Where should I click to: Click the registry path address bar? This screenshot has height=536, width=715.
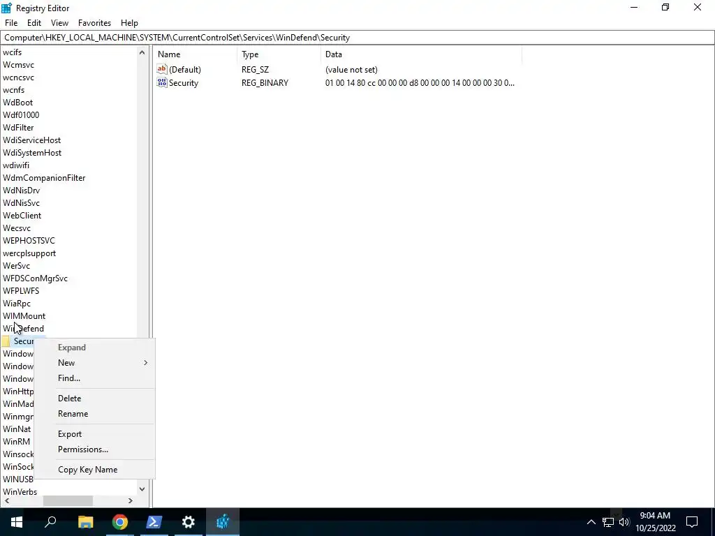357,38
